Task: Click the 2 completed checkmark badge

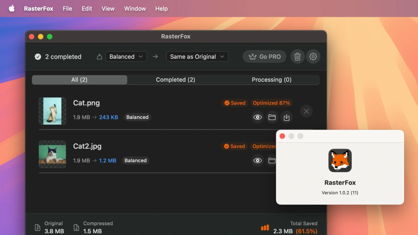Action: pos(38,56)
